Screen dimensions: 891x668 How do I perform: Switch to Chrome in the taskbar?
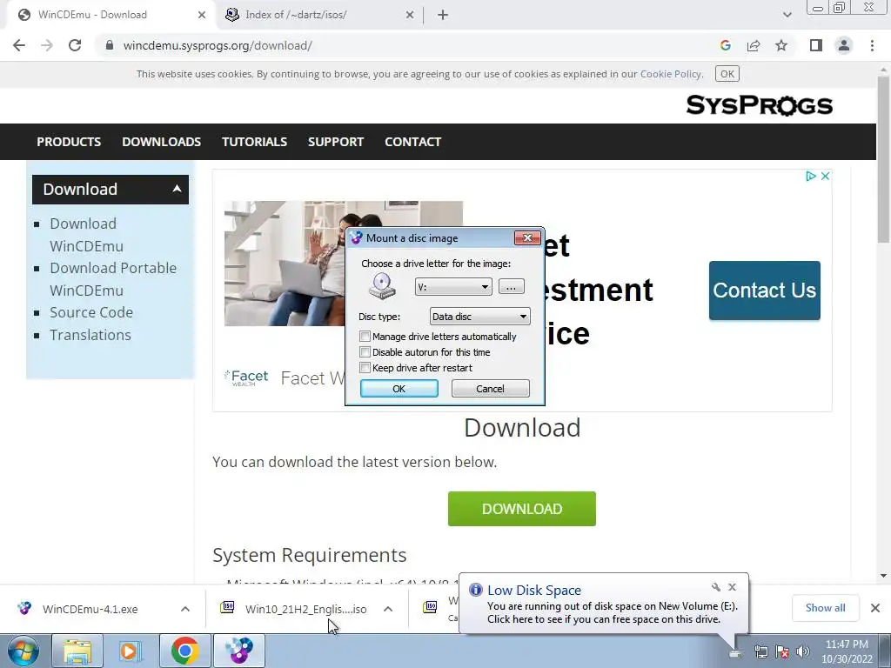184,651
